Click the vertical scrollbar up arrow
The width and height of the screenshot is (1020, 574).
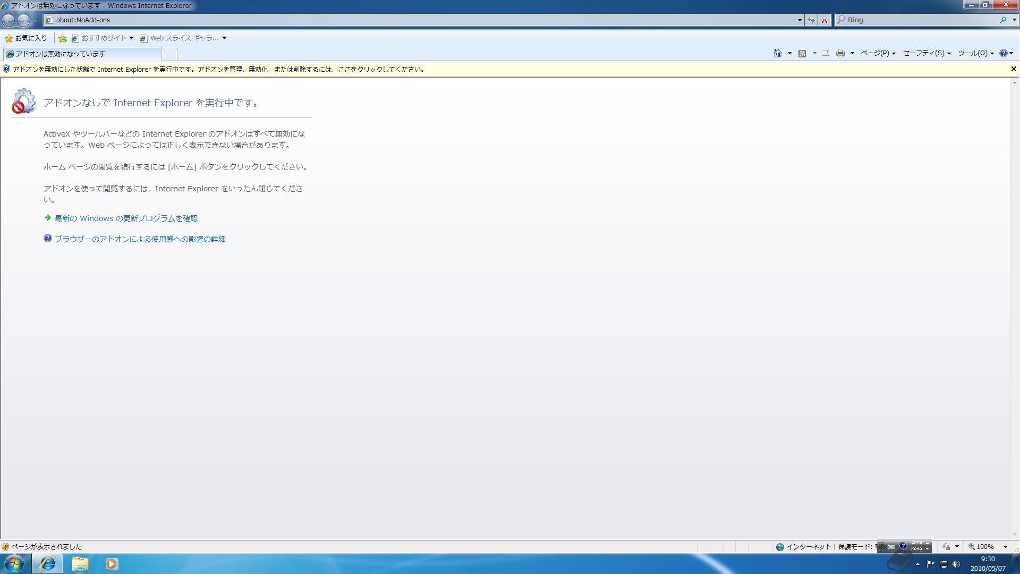tap(1015, 82)
